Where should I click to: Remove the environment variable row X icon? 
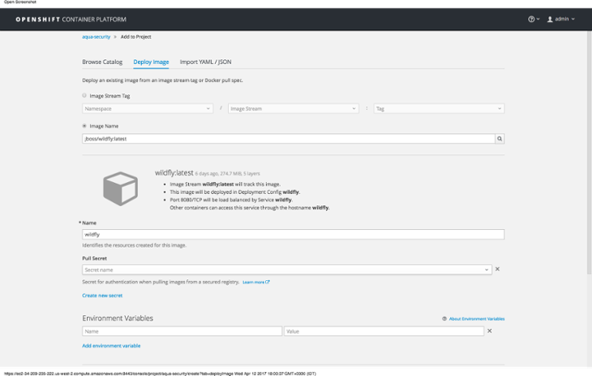[x=490, y=331]
